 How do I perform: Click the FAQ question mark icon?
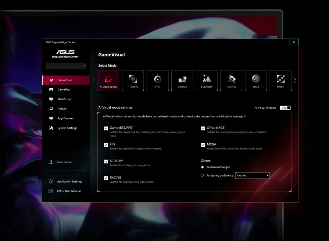pos(51,191)
